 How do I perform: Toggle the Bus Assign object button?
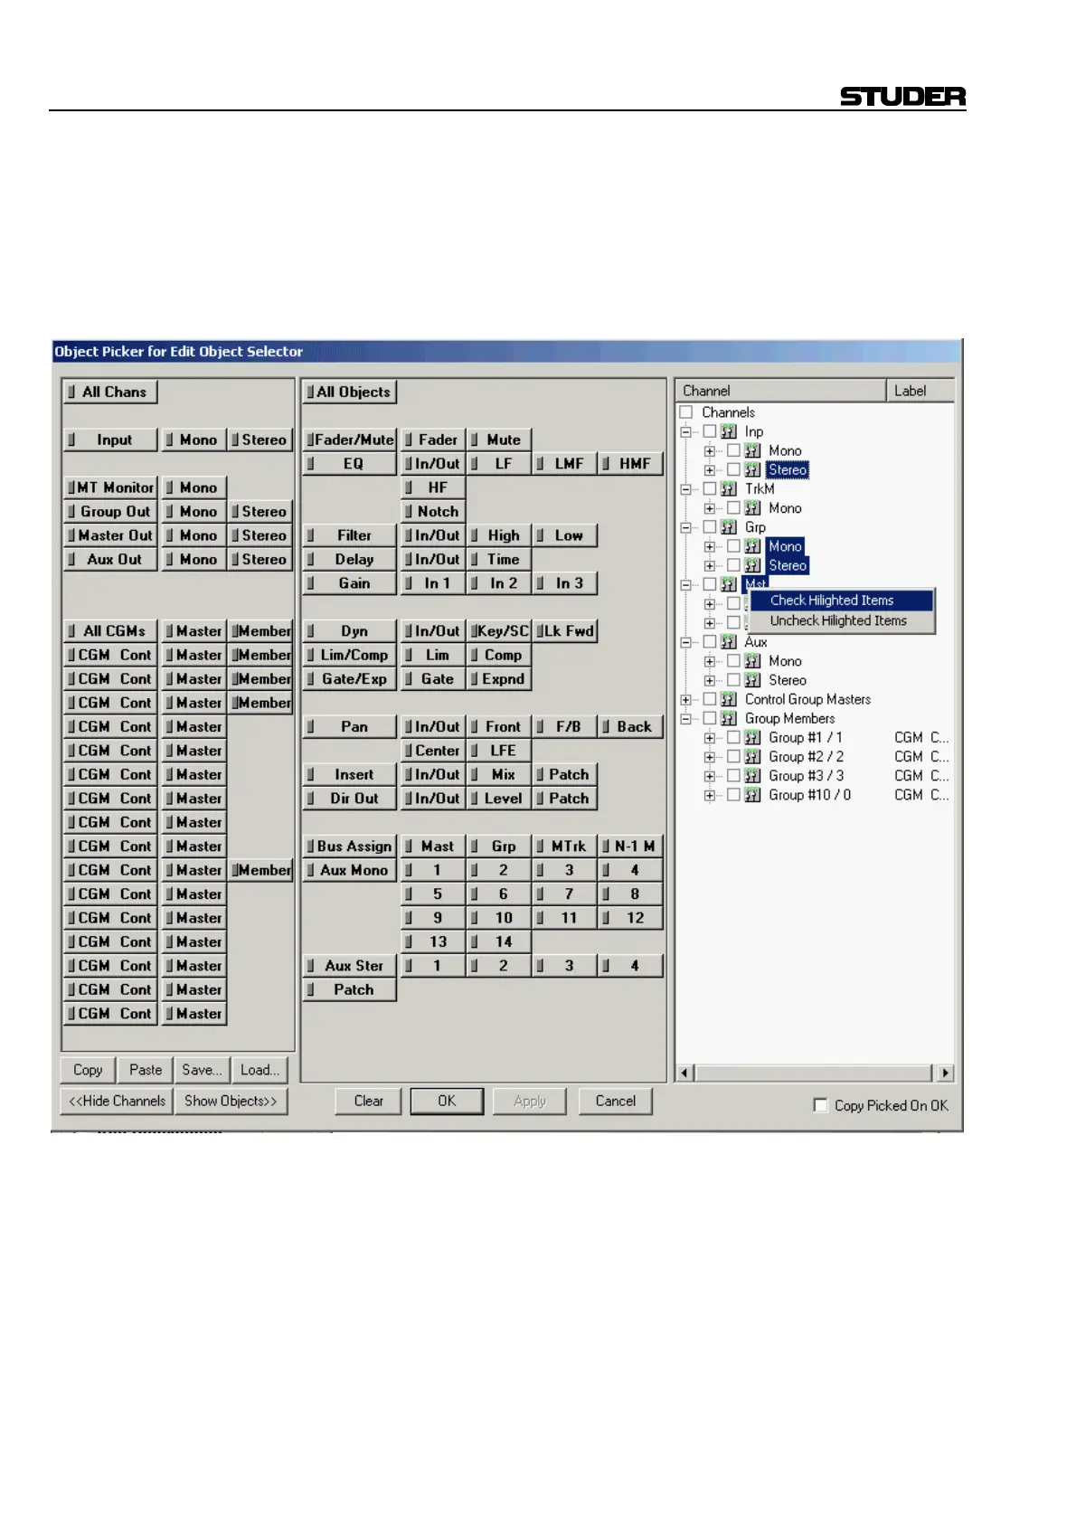click(x=349, y=847)
